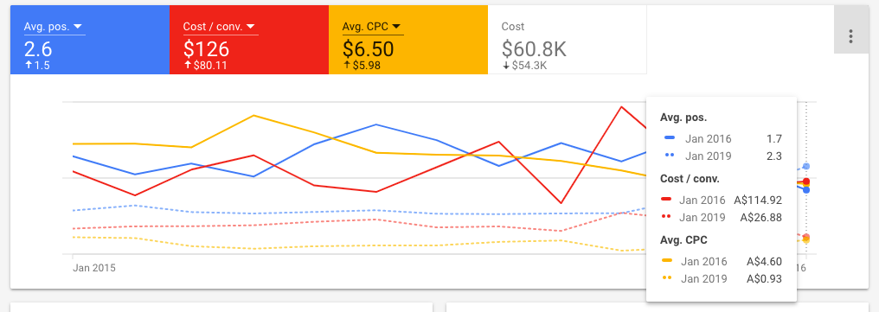
Task: Select the yellow Avg. CPC scorecard
Action: [x=408, y=40]
